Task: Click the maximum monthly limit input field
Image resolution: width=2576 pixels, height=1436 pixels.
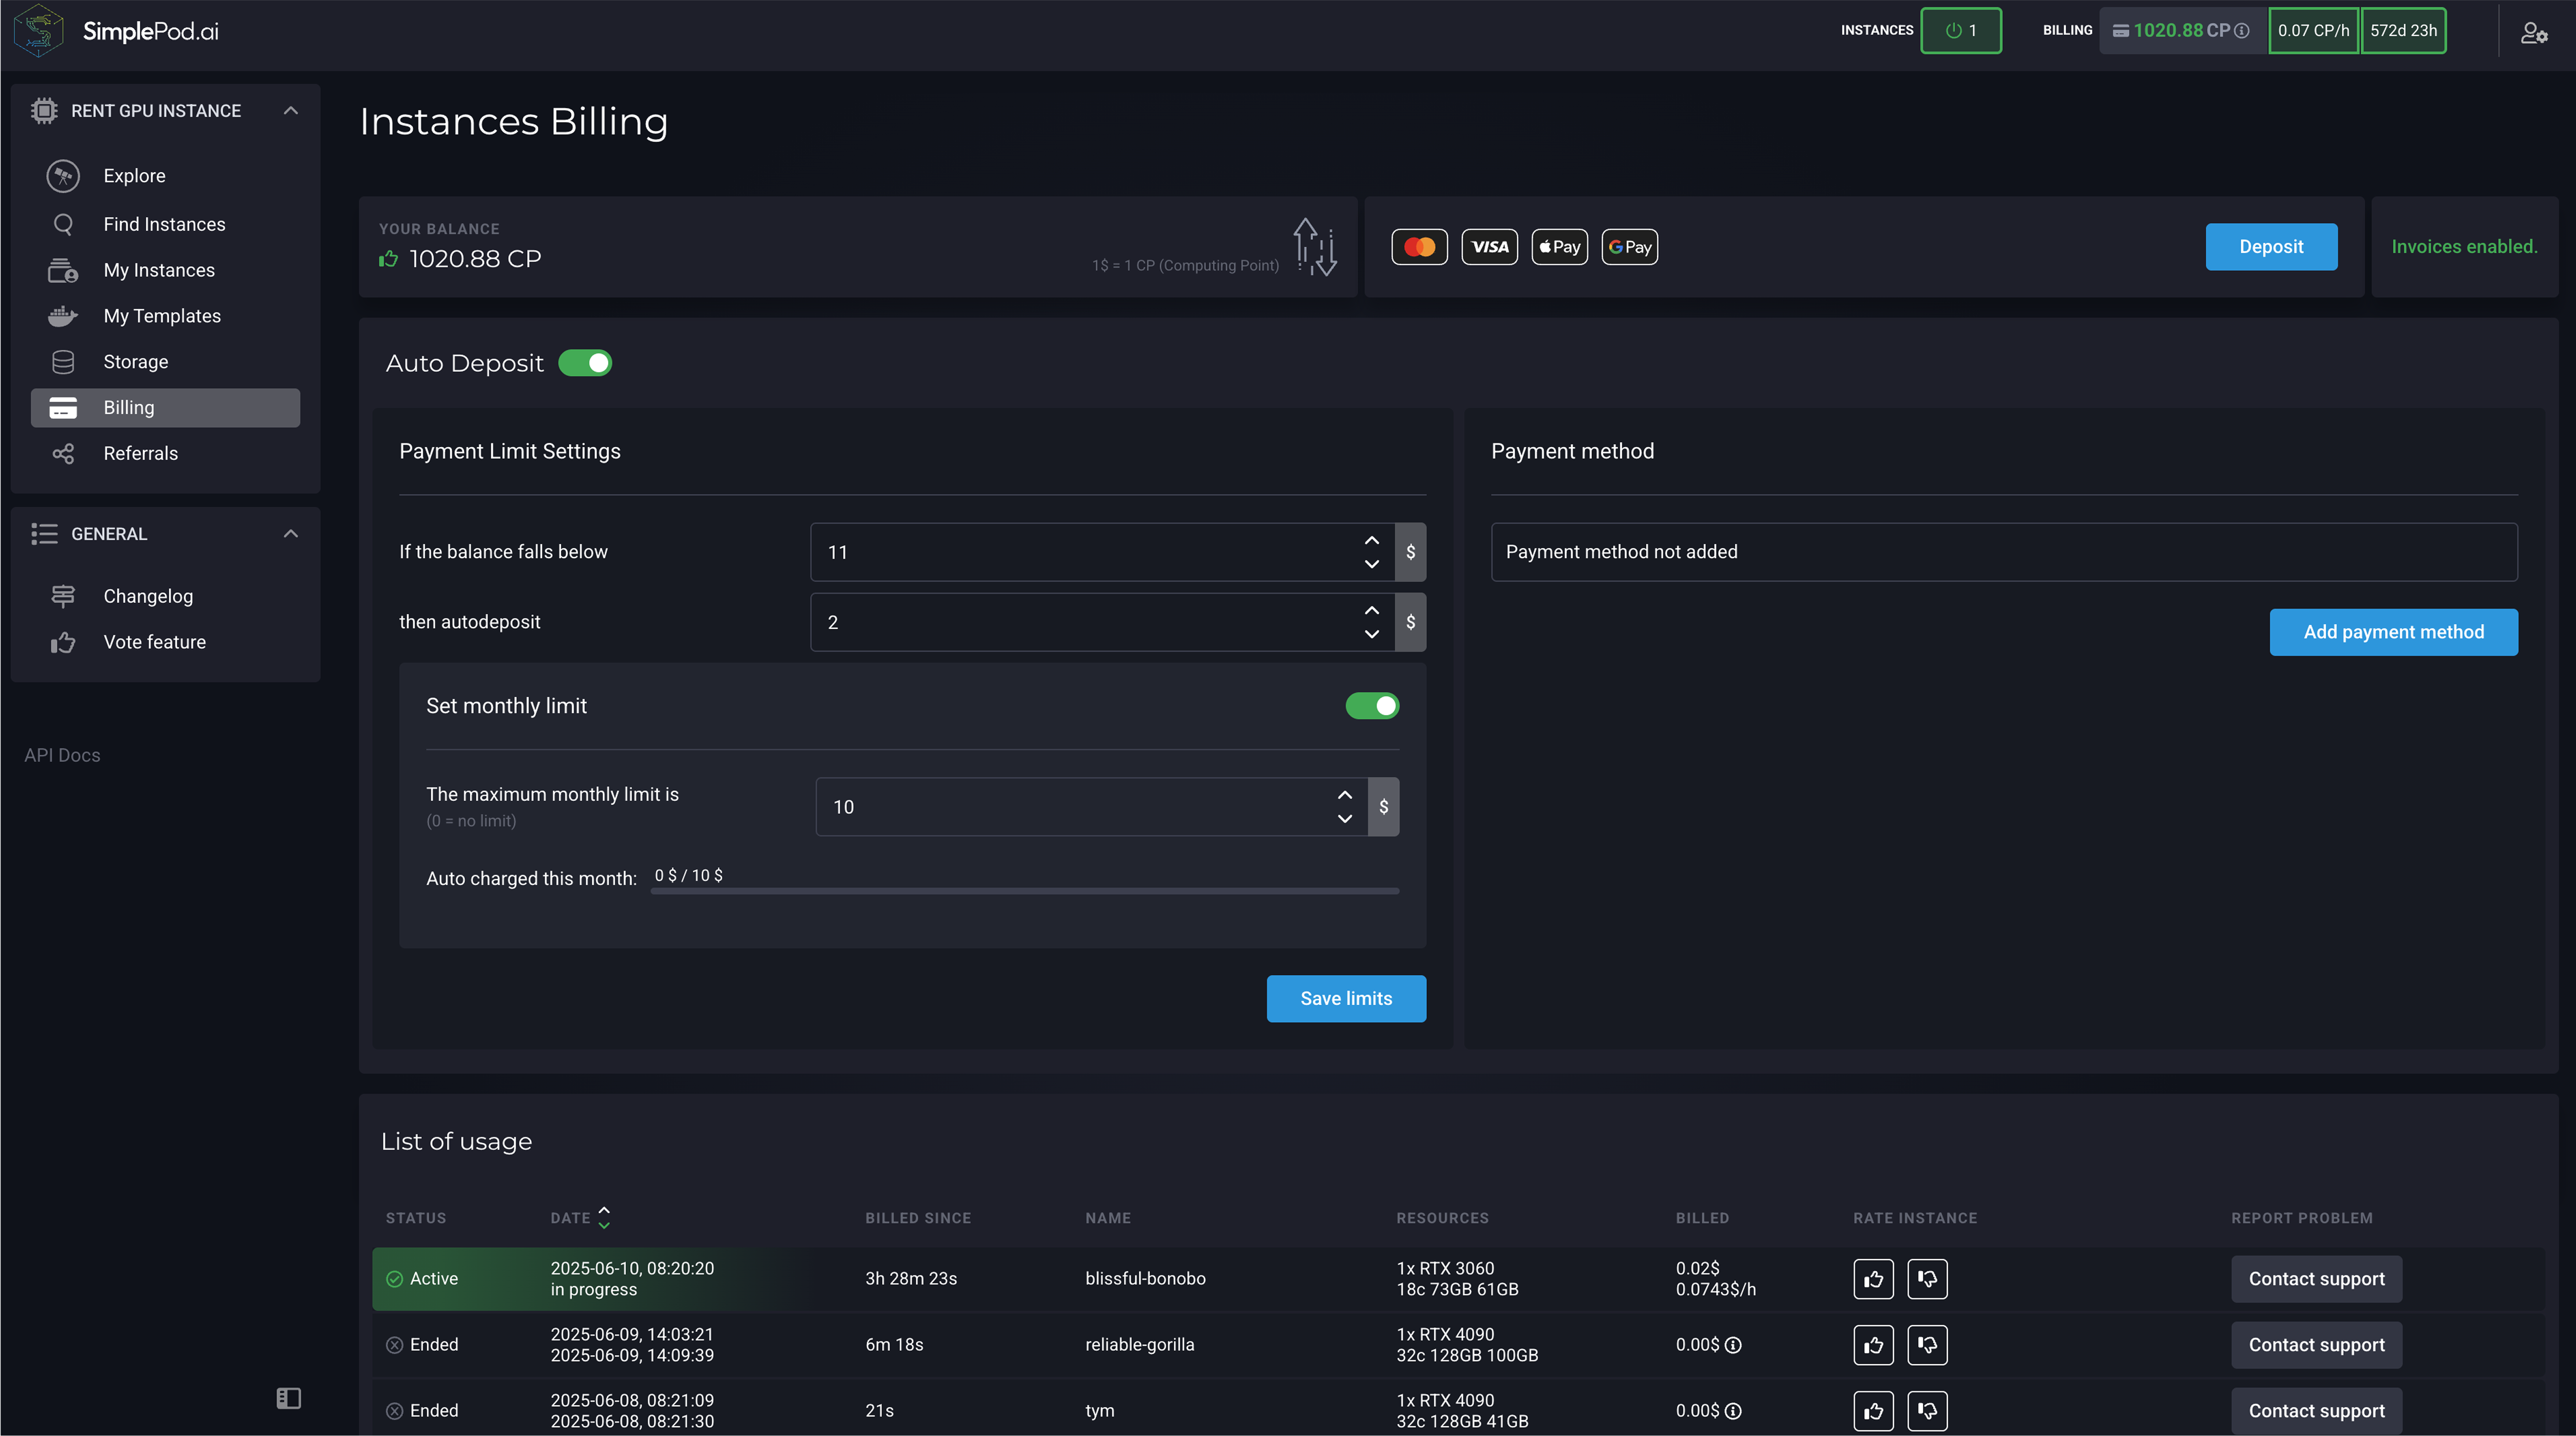Action: (x=1070, y=807)
